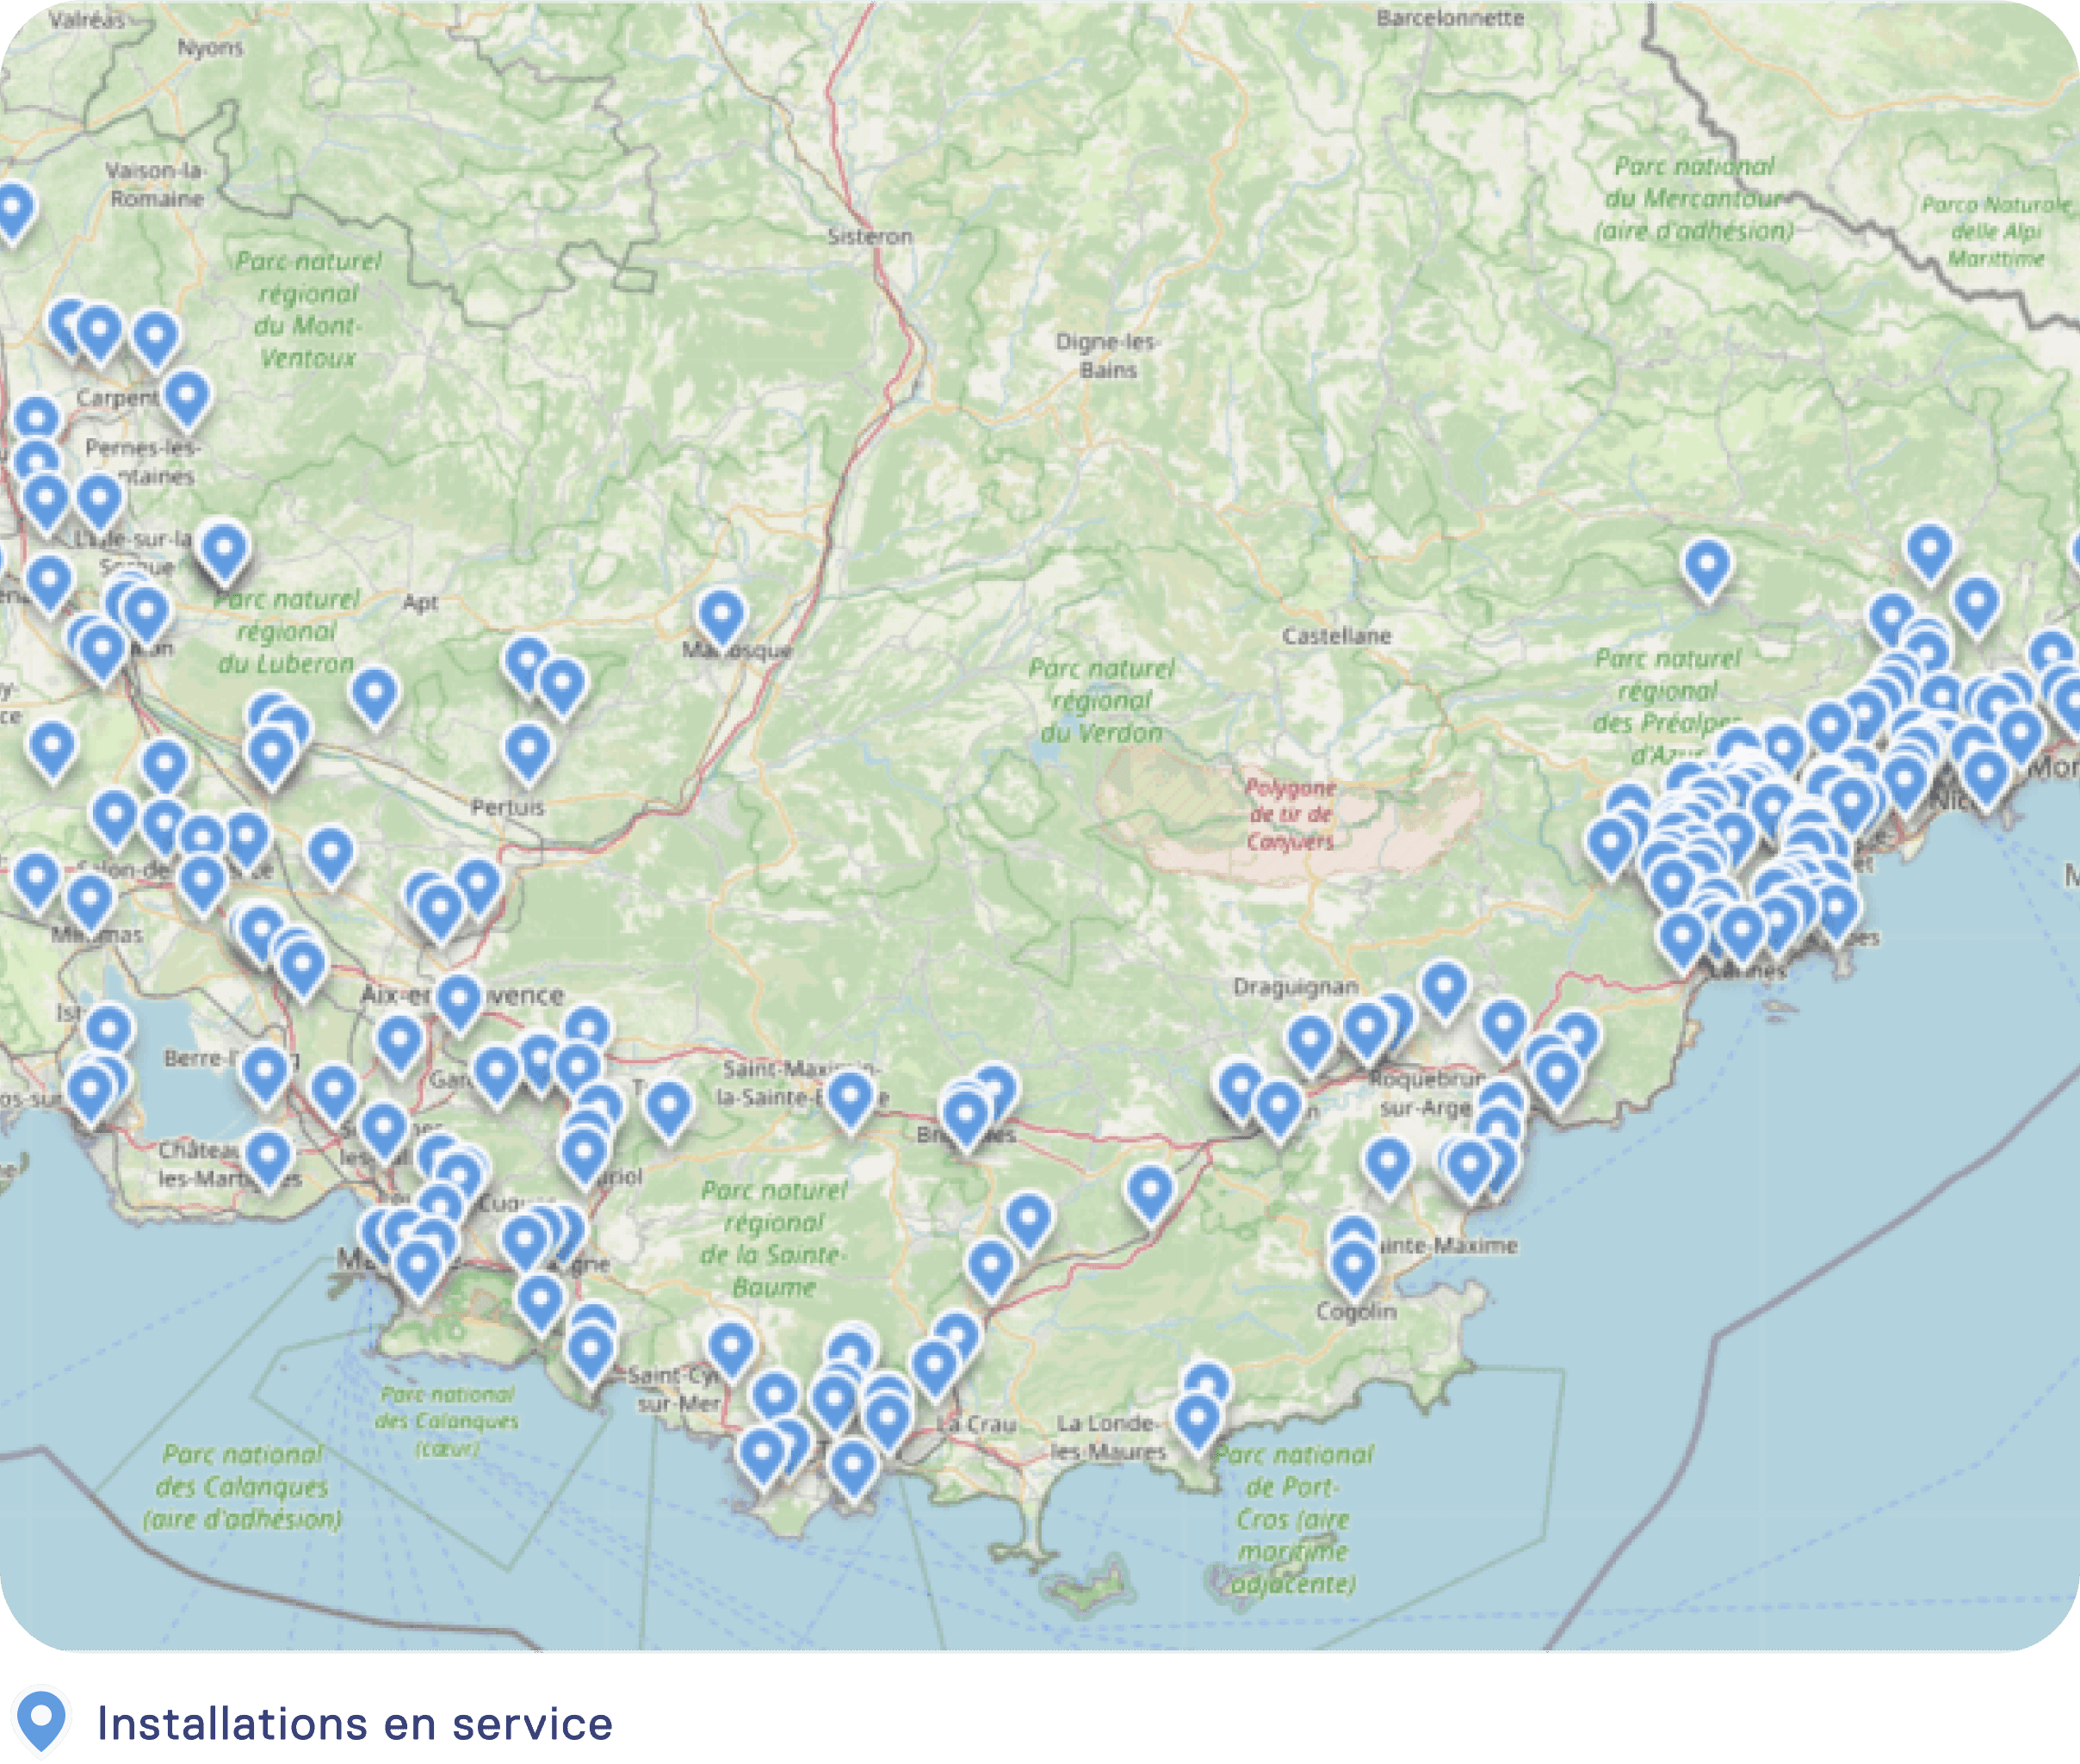This screenshot has height=1764, width=2080.
Task: Click the Barcelonnette label at top
Action: pyautogui.click(x=1450, y=18)
